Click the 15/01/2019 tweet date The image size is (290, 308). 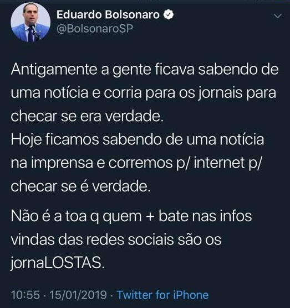pyautogui.click(x=78, y=295)
